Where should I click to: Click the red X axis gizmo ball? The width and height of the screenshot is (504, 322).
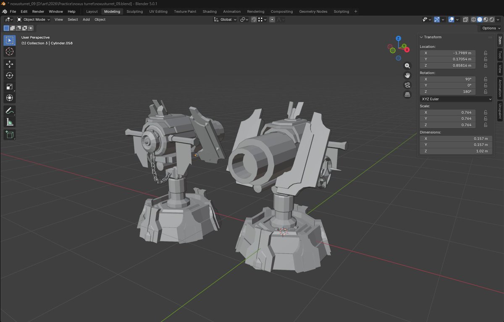407,50
